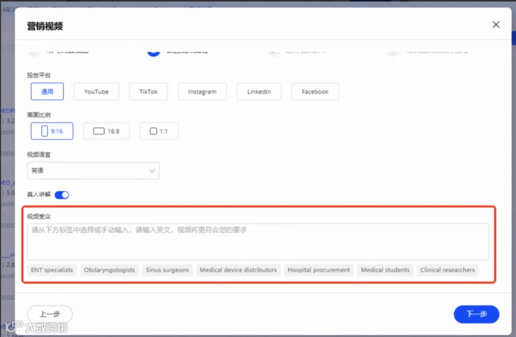Expand the language list chevron arrow
Screen dimensions: 516x337
point(152,171)
